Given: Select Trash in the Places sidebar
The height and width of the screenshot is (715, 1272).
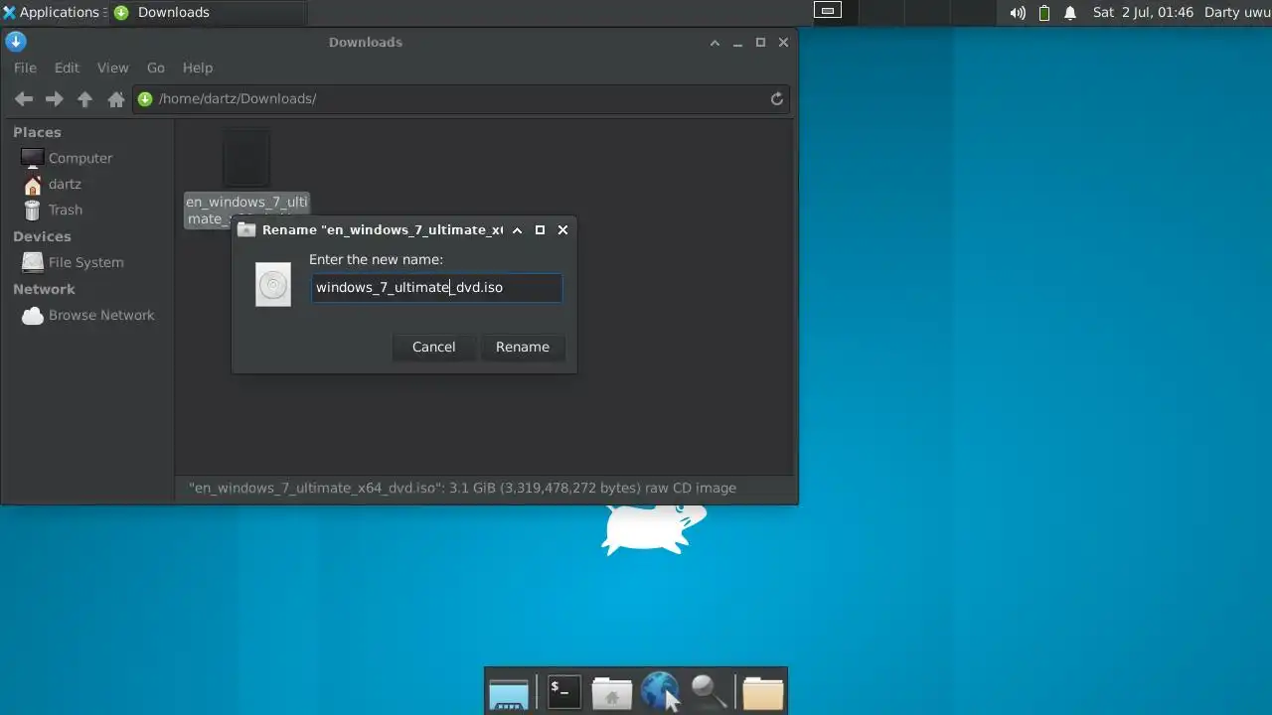Looking at the screenshot, I should 66,210.
